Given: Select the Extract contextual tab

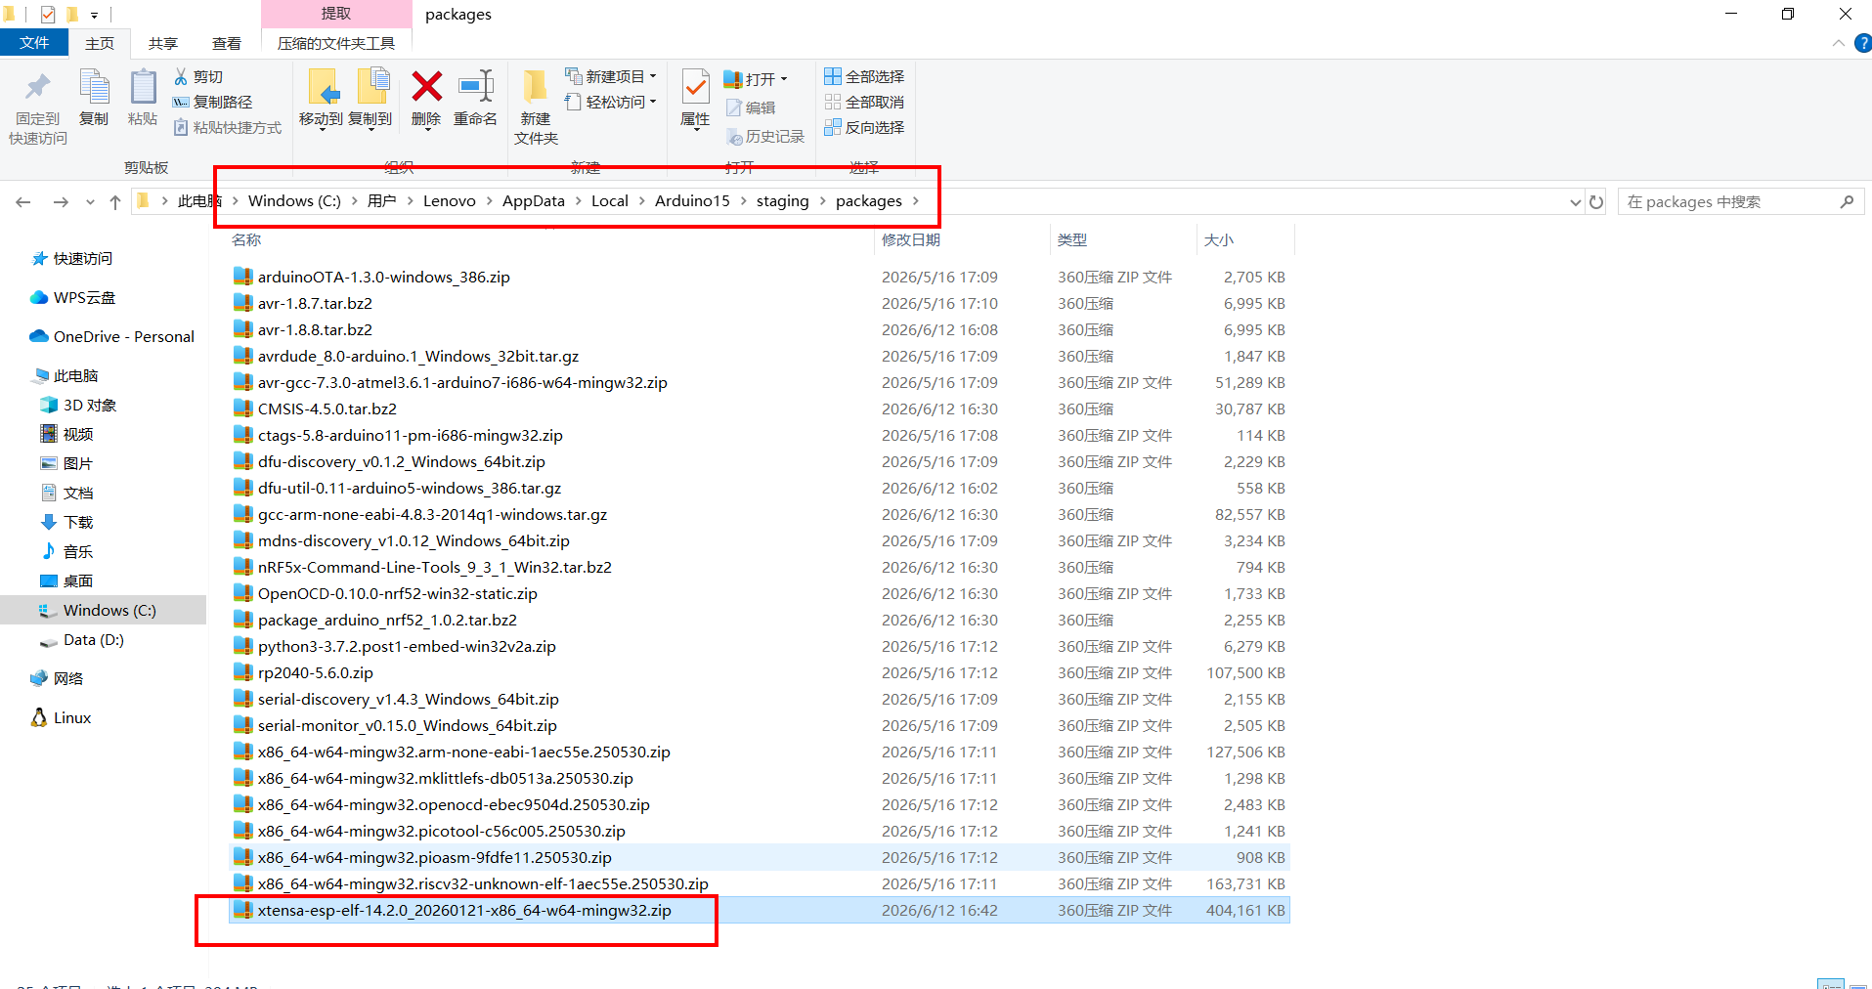Looking at the screenshot, I should point(336,14).
